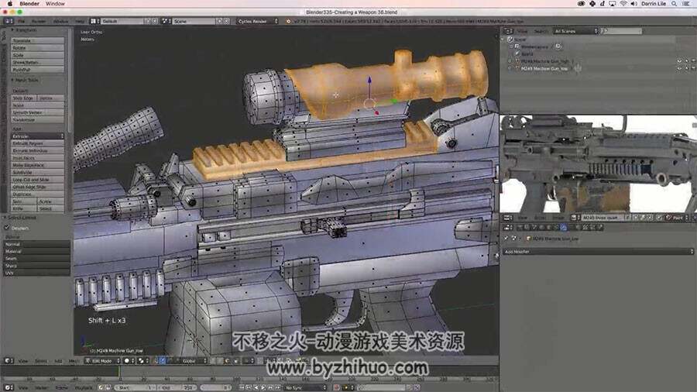Open the Render menu in Blender header
Viewport: 697px width, 392px height.
click(x=39, y=21)
